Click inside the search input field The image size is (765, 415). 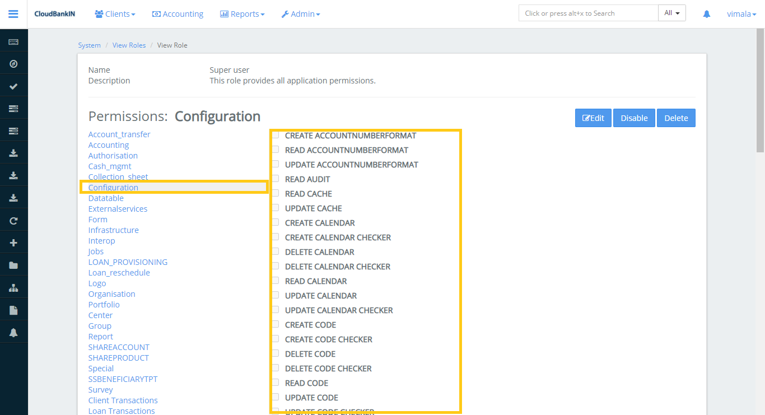pos(588,12)
